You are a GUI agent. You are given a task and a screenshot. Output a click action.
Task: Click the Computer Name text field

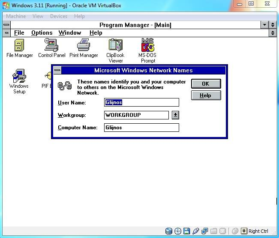(141, 128)
